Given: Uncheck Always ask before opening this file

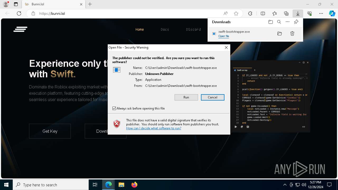Looking at the screenshot, I should 114,108.
